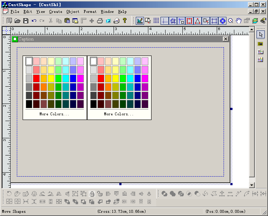Click the Move Shapes status text
Image resolution: width=268 pixels, height=216 pixels.
(14, 212)
